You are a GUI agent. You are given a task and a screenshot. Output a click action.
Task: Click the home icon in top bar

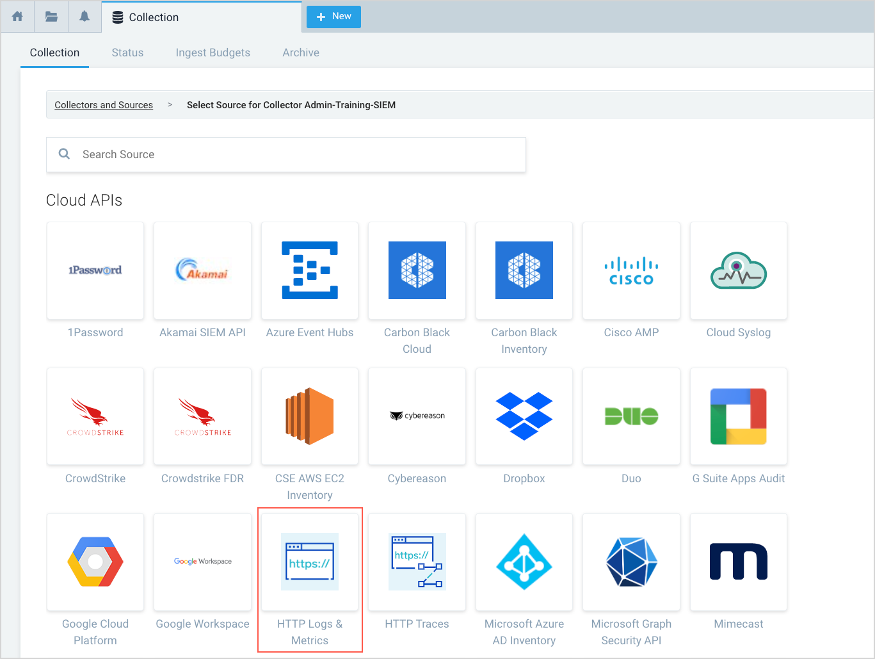point(17,17)
